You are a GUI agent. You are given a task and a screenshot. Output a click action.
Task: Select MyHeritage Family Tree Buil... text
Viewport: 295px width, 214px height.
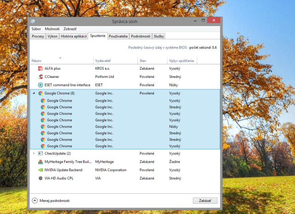tap(68, 162)
